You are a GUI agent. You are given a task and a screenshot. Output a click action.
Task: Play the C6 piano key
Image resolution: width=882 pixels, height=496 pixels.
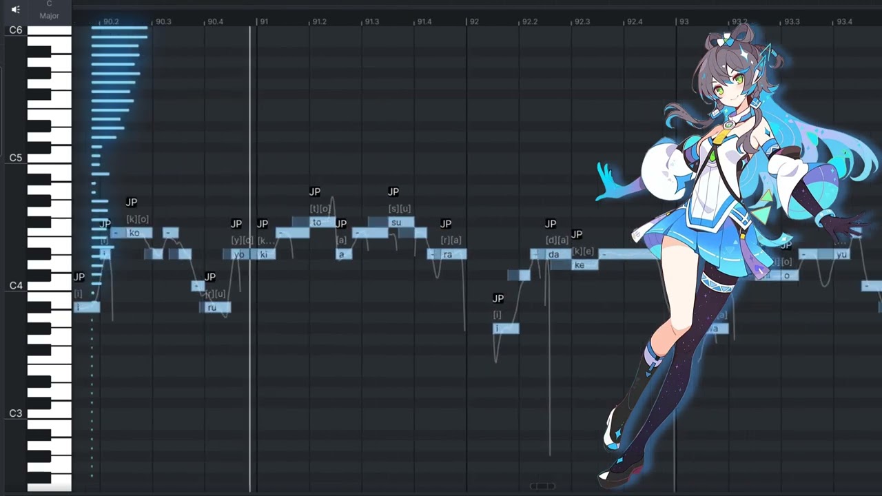(x=49, y=31)
